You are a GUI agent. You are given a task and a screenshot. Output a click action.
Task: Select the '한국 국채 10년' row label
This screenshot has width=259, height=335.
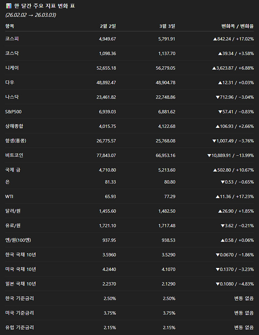click(21, 255)
